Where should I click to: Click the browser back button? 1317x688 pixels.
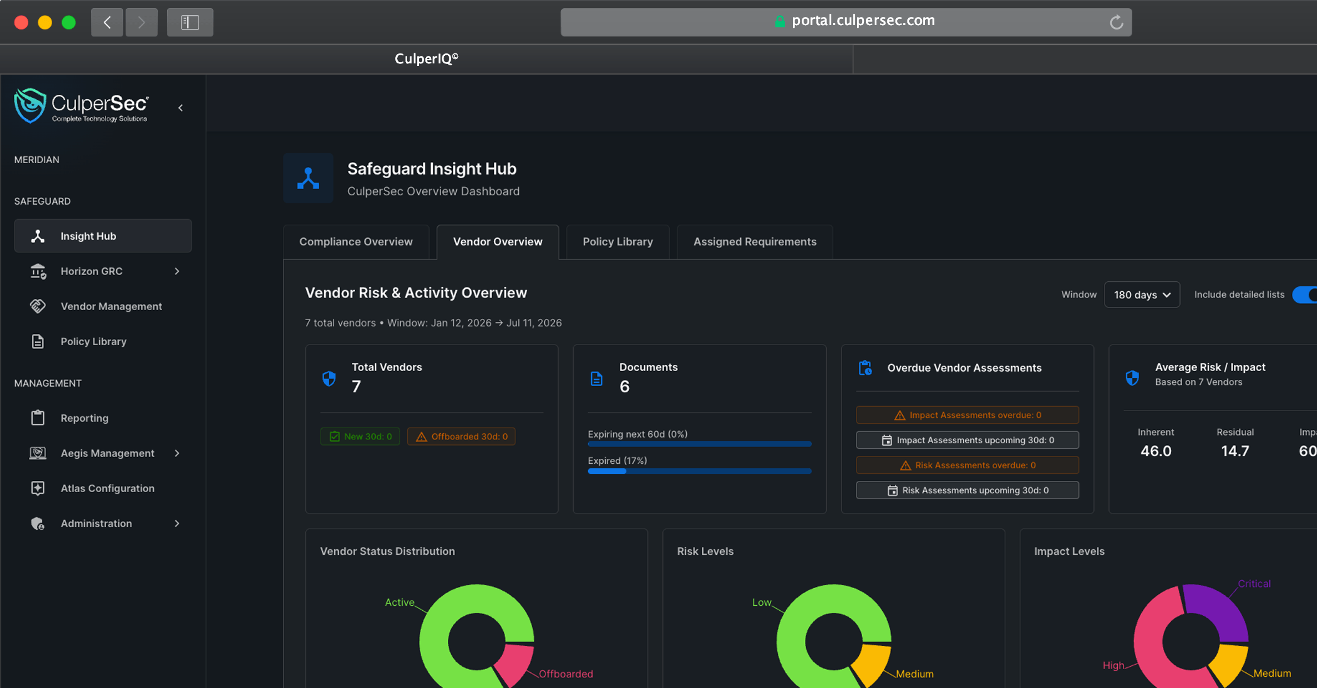[x=107, y=23]
